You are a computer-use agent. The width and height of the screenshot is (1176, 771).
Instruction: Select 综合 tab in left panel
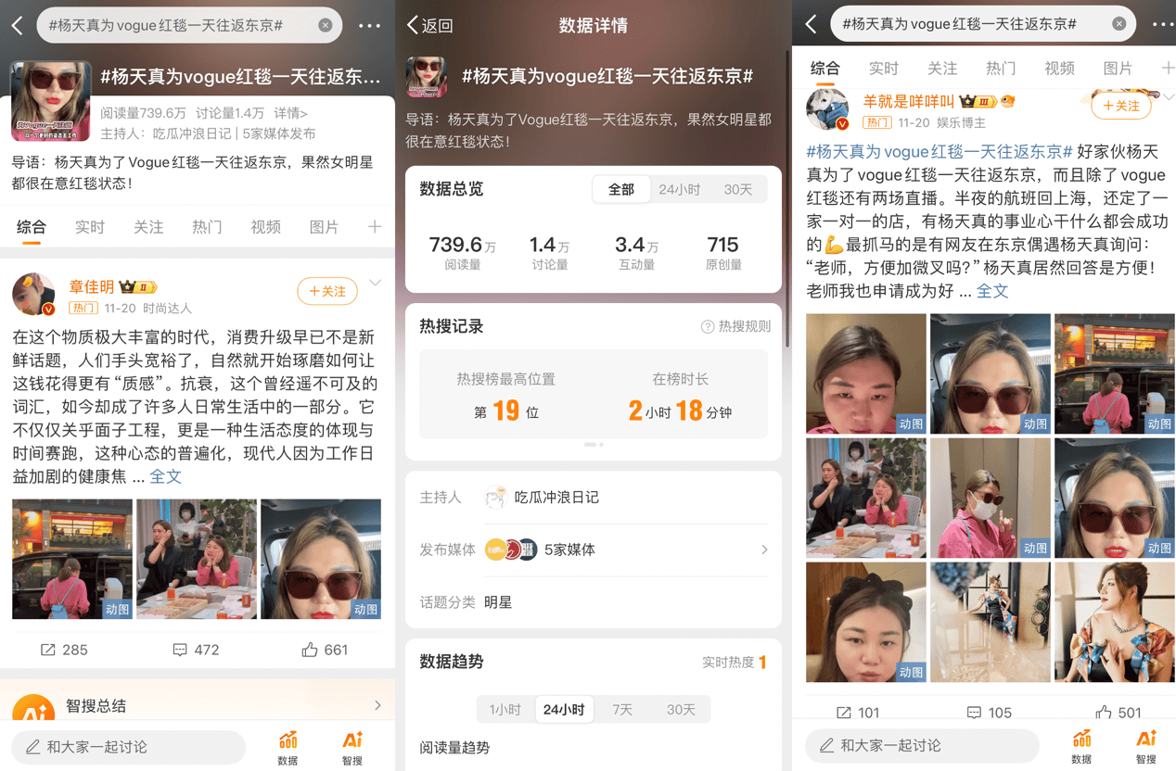32,227
